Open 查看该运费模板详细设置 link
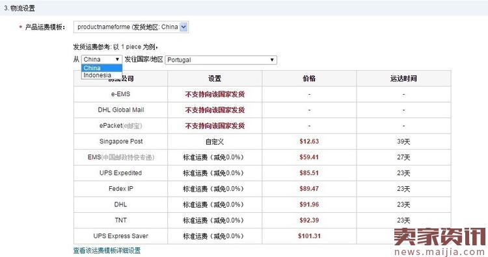 coord(107,251)
